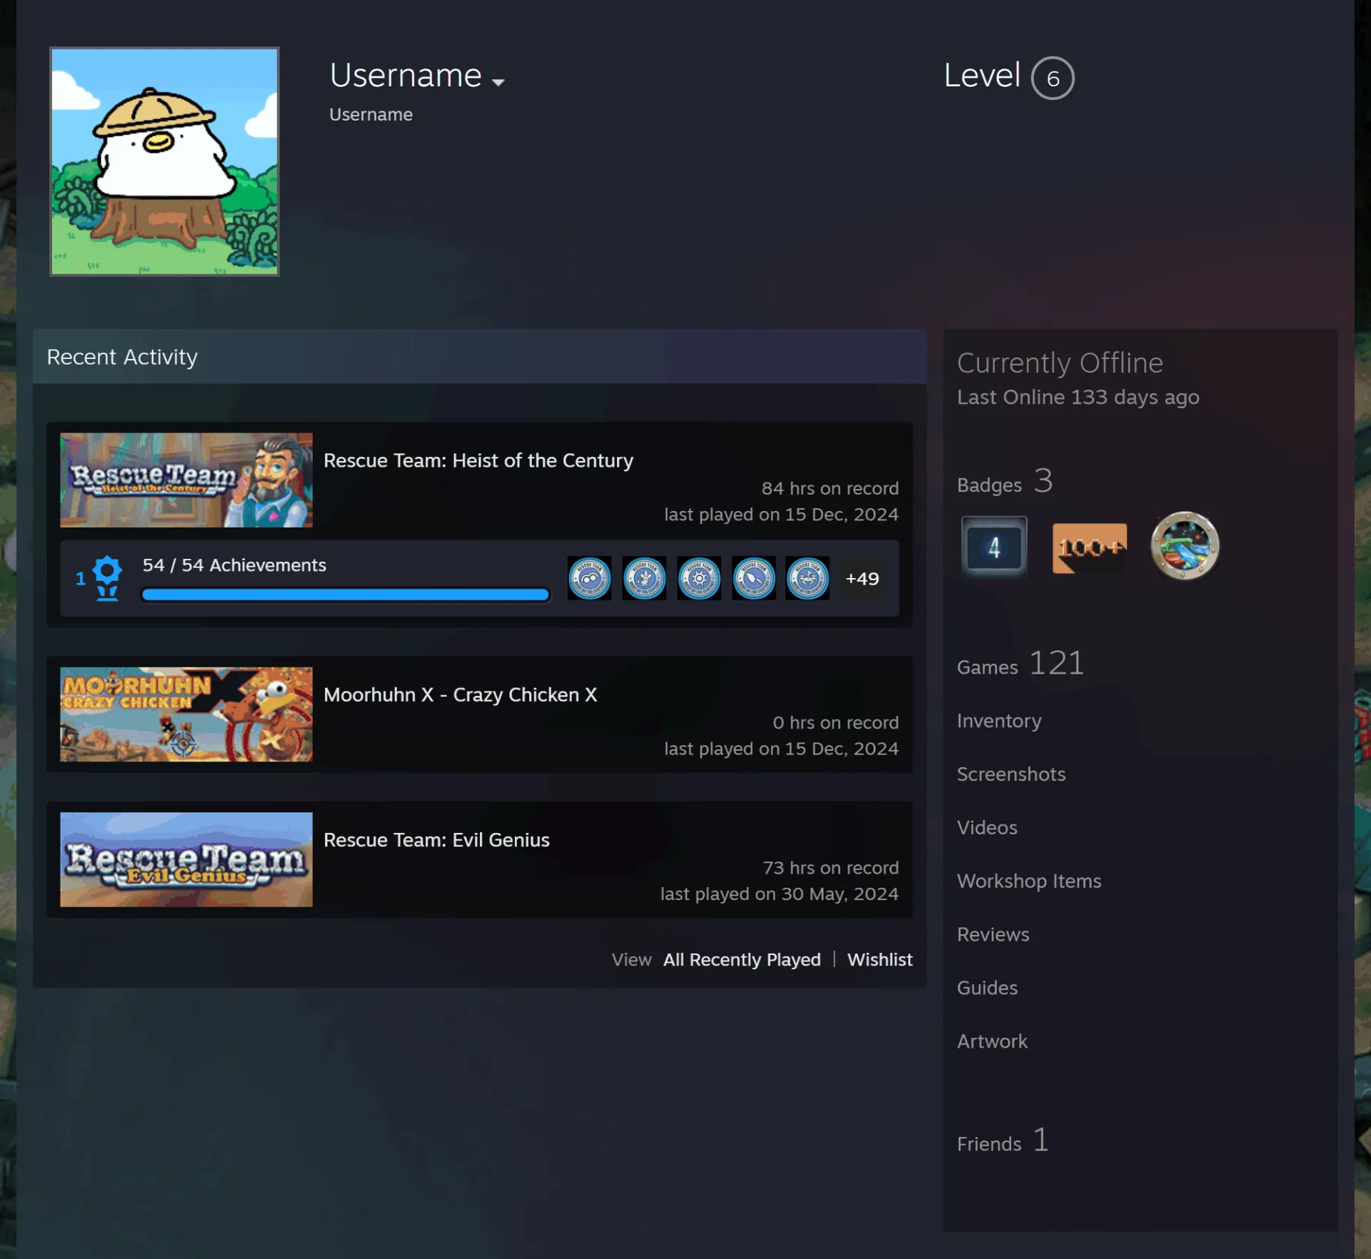This screenshot has height=1259, width=1371.
Task: Open the level 4 blue badge
Action: click(x=994, y=547)
